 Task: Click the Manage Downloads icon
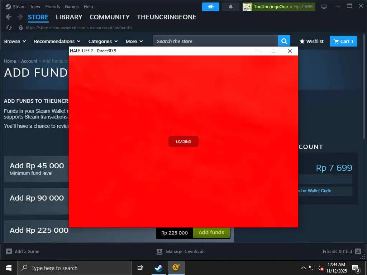click(159, 251)
